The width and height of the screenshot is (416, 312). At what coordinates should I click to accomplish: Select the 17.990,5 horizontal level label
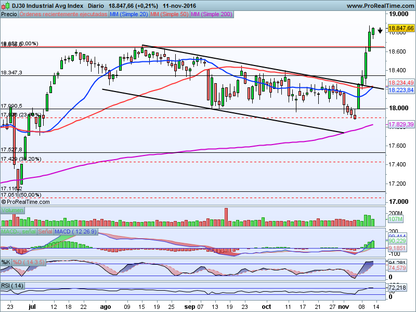coord(11,106)
